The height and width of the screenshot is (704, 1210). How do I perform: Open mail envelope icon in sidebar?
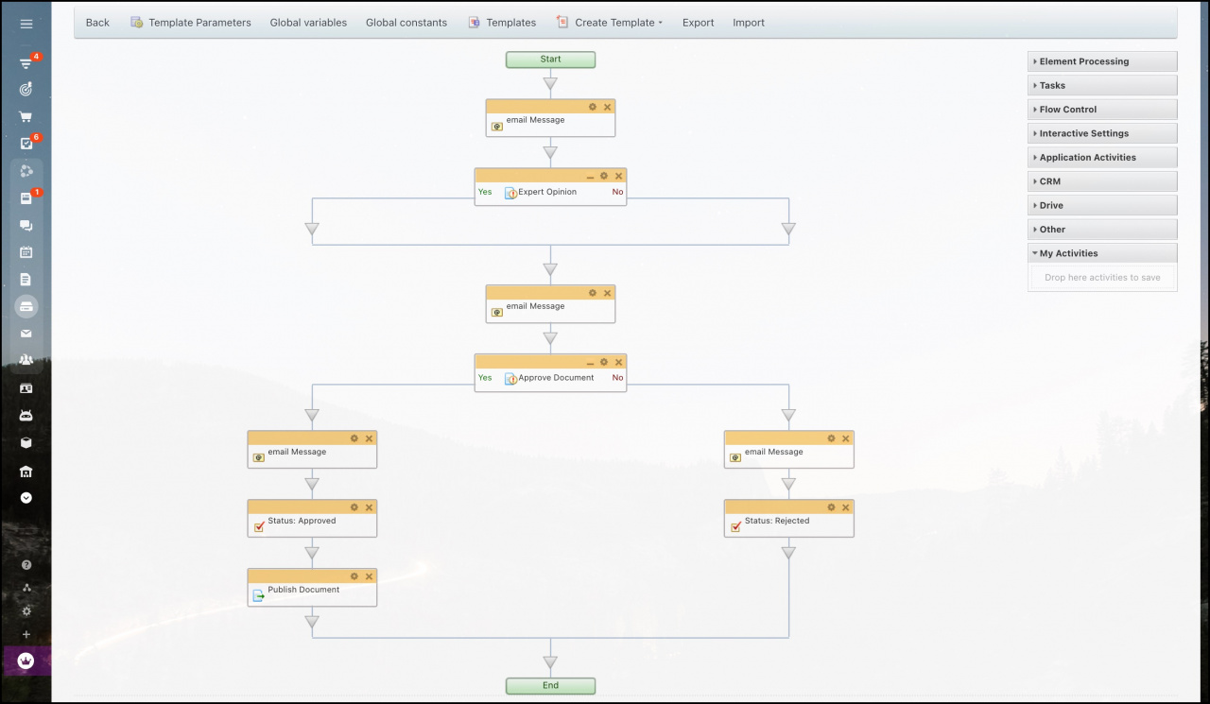26,334
